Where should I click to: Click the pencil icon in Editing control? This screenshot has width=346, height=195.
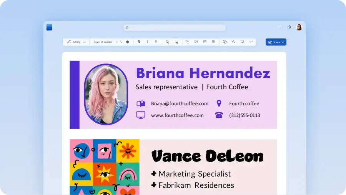click(69, 42)
